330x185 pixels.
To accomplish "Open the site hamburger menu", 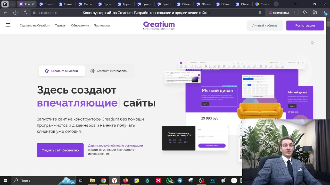I will 8,25.
